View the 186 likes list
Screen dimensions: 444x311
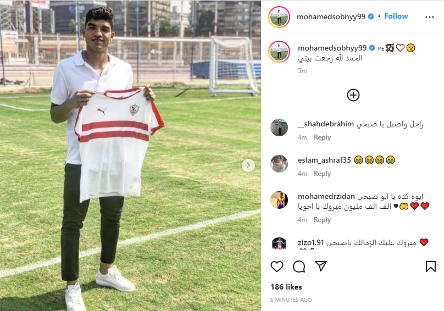(x=286, y=287)
